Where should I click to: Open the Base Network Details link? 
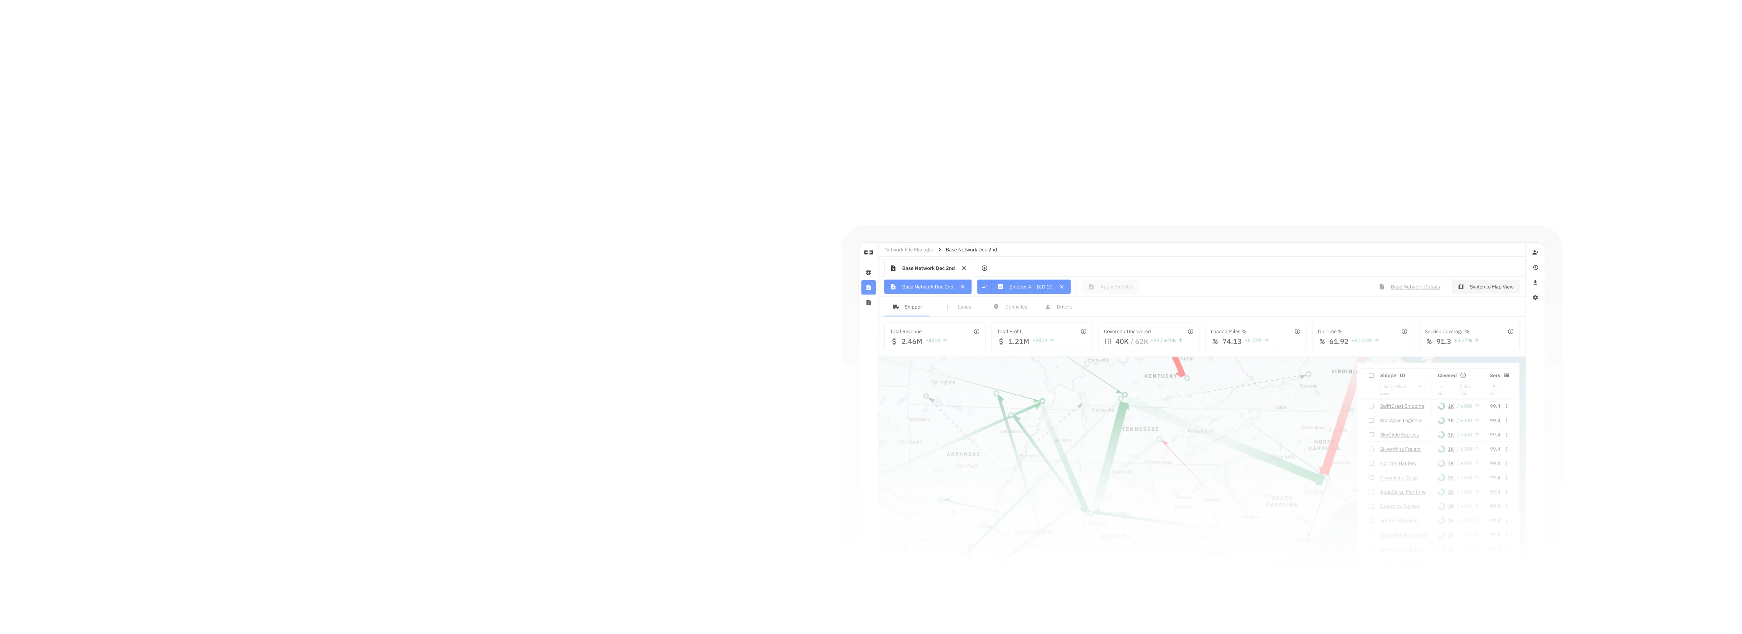(x=1415, y=287)
